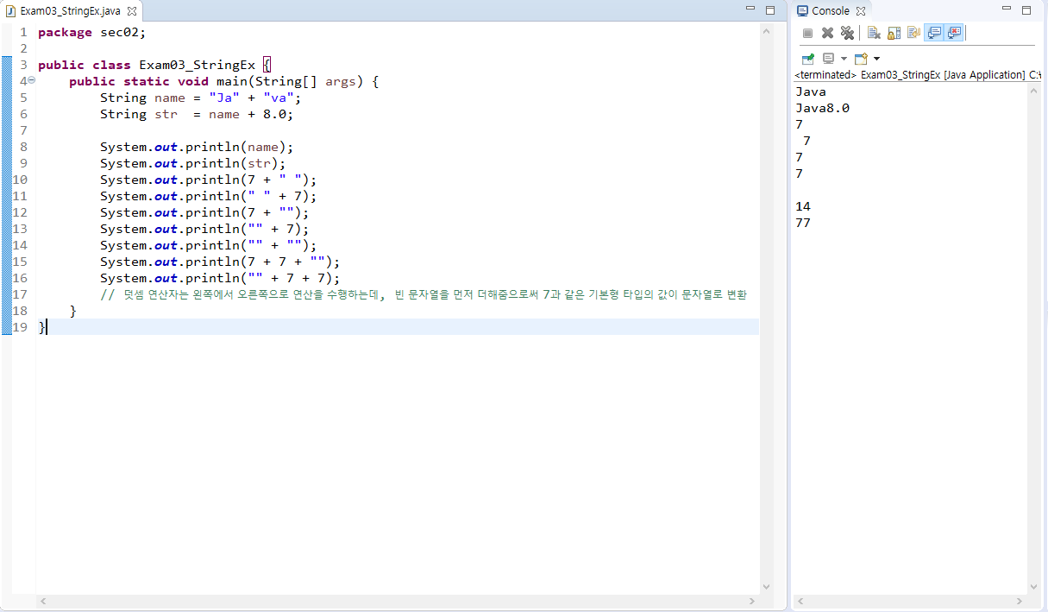The image size is (1048, 612).
Task: Click line number 10 in the gutter
Action: (x=20, y=180)
